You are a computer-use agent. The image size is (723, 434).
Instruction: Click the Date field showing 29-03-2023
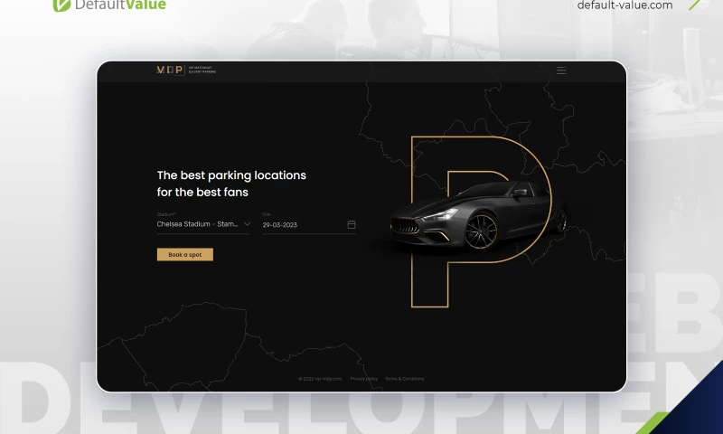click(x=309, y=224)
